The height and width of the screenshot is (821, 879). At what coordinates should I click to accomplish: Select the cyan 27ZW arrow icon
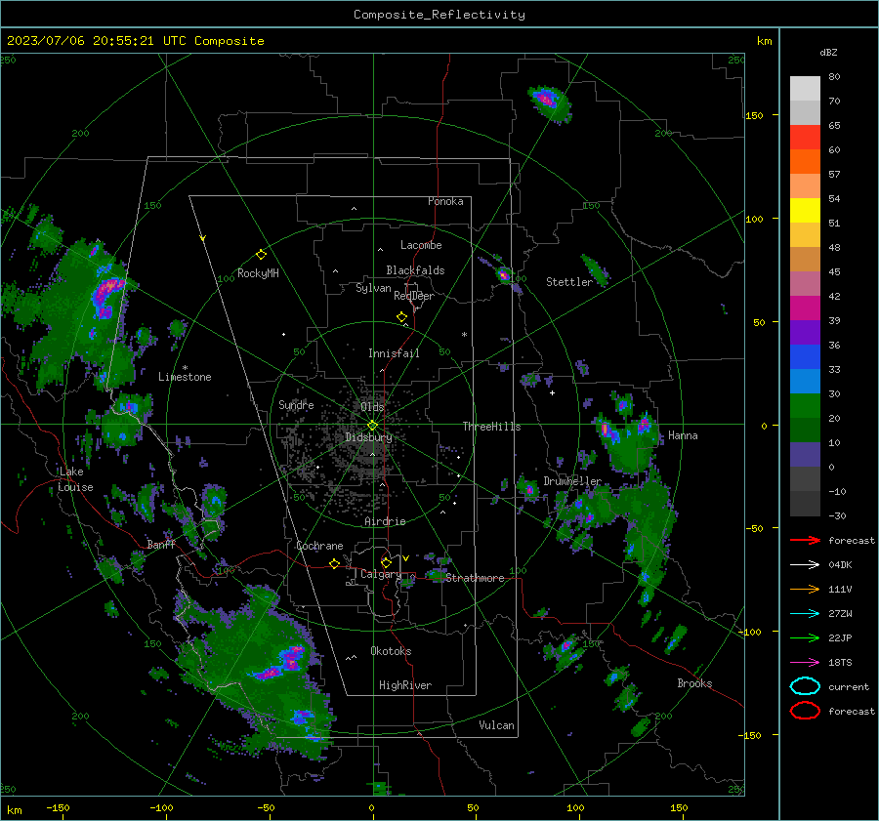(805, 614)
